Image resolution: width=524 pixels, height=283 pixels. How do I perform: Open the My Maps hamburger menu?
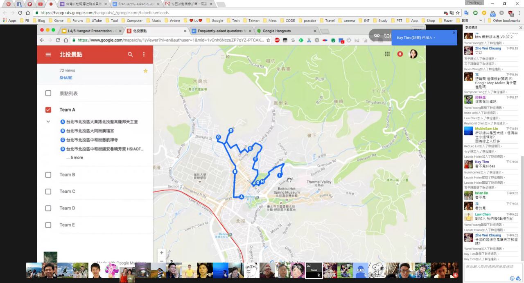click(x=48, y=54)
